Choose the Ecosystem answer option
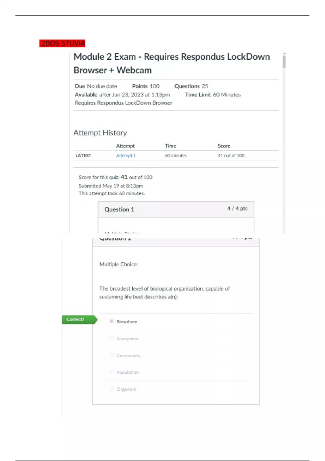This screenshot has height=461, width=325. coord(112,338)
